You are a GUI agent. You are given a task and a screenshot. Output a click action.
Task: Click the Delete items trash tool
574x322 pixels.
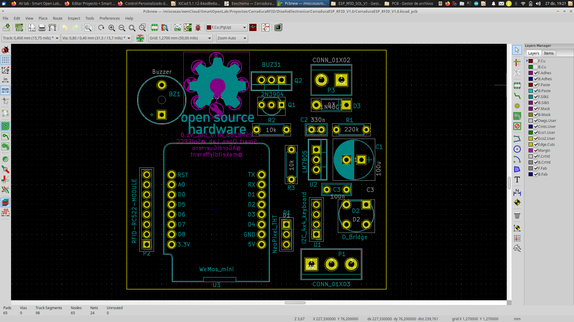pyautogui.click(x=517, y=215)
